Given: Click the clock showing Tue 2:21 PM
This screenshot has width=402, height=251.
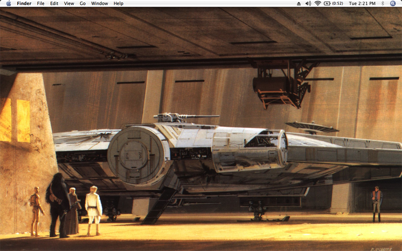Looking at the screenshot, I should [362, 3].
